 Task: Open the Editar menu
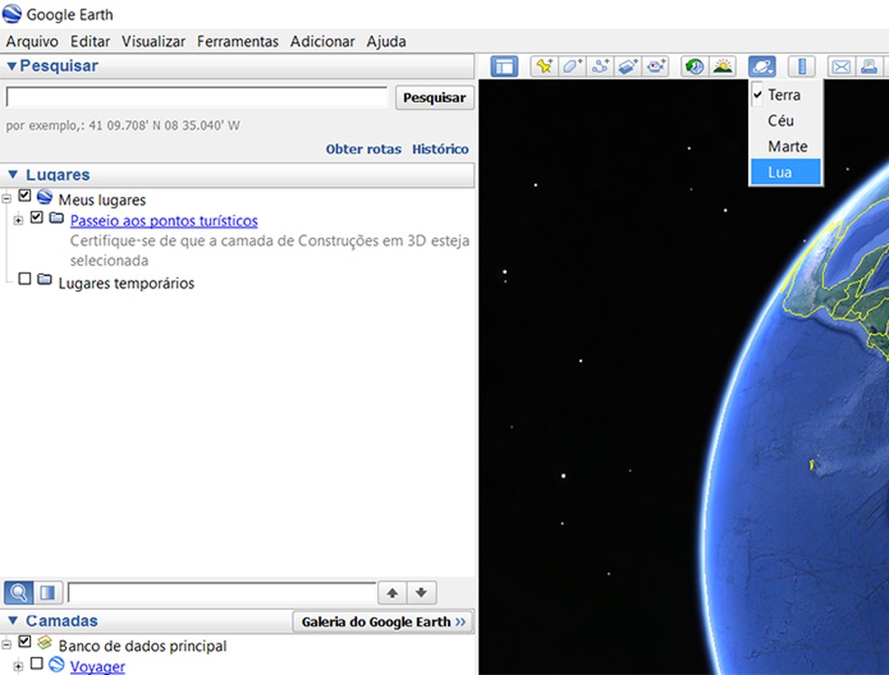click(x=90, y=42)
